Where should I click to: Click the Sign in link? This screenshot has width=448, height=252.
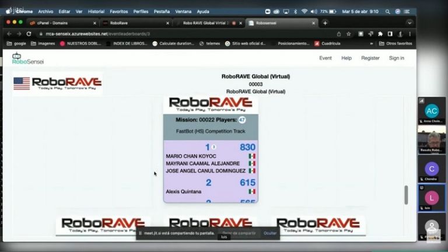396,58
